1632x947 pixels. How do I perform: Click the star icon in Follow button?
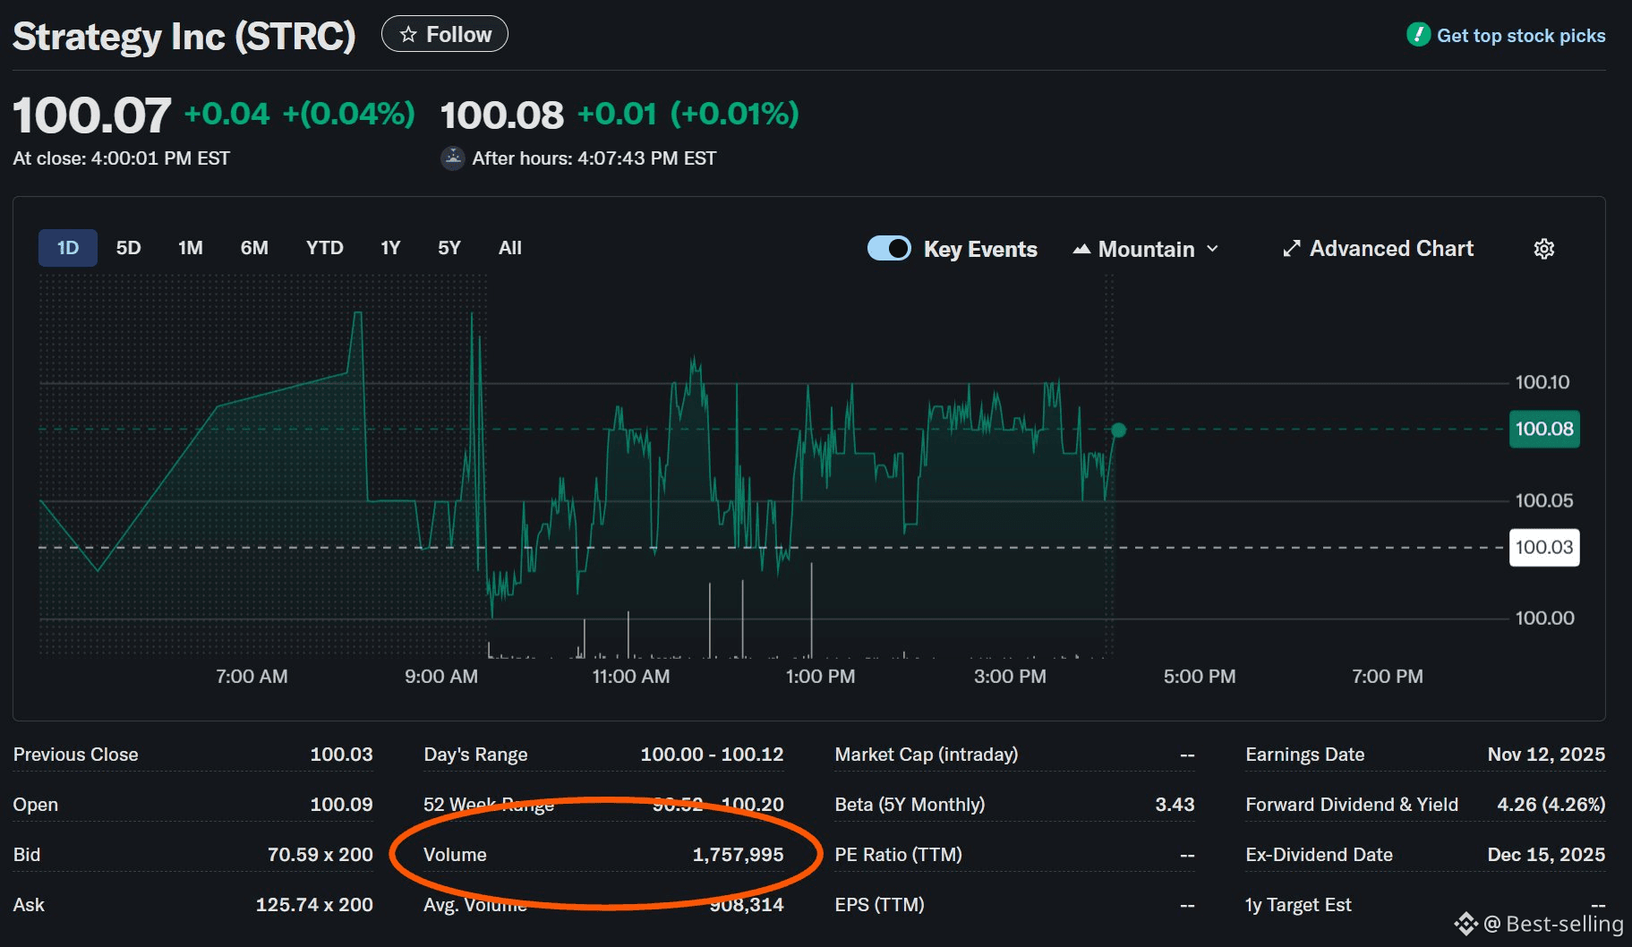coord(408,35)
